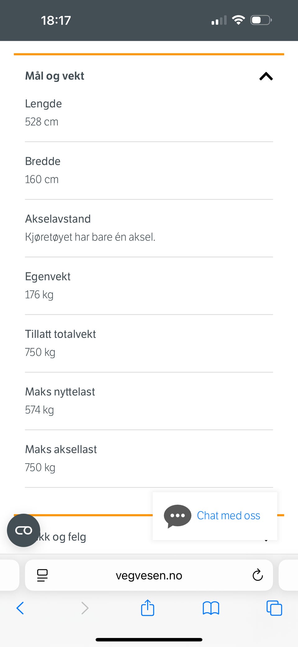Show open tabs overview
This screenshot has height=647, width=298.
coord(274,608)
